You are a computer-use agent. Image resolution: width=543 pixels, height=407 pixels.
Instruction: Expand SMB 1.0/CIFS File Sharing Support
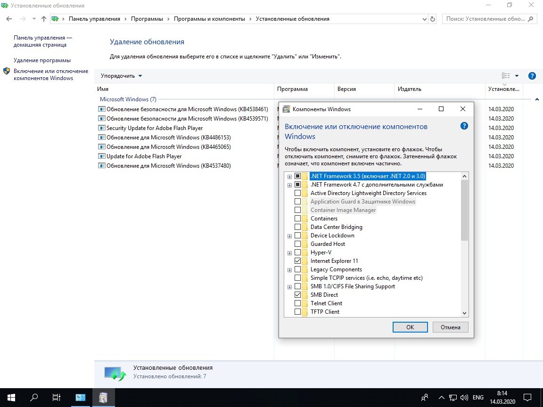point(289,287)
